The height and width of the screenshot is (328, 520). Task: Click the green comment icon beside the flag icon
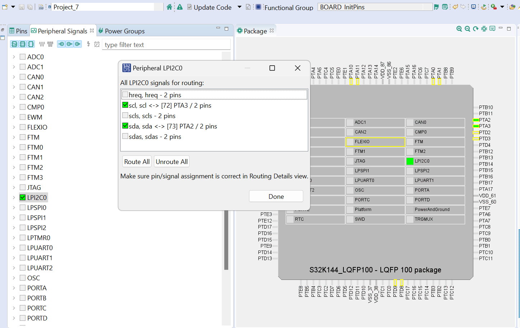[445, 7]
